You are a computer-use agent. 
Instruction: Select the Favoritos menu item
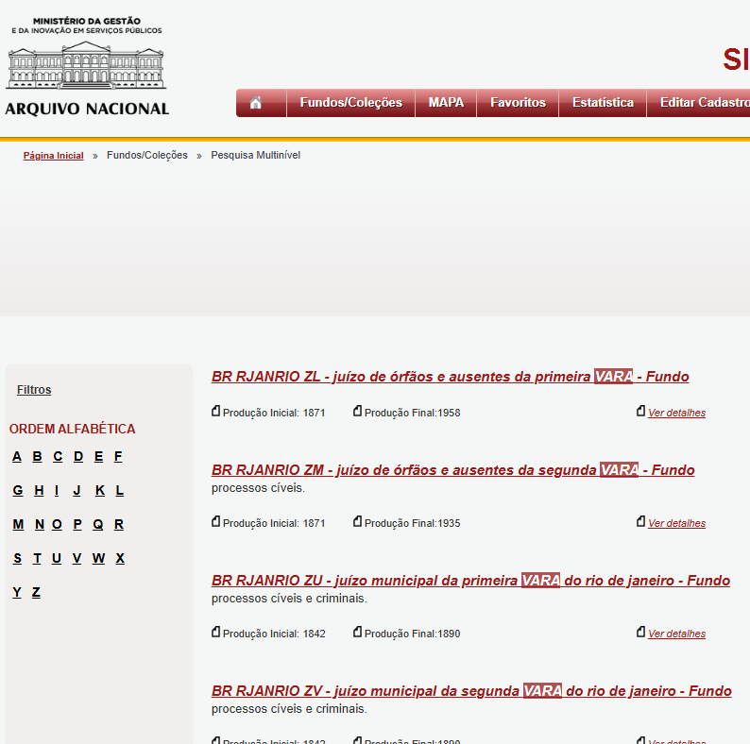(518, 103)
